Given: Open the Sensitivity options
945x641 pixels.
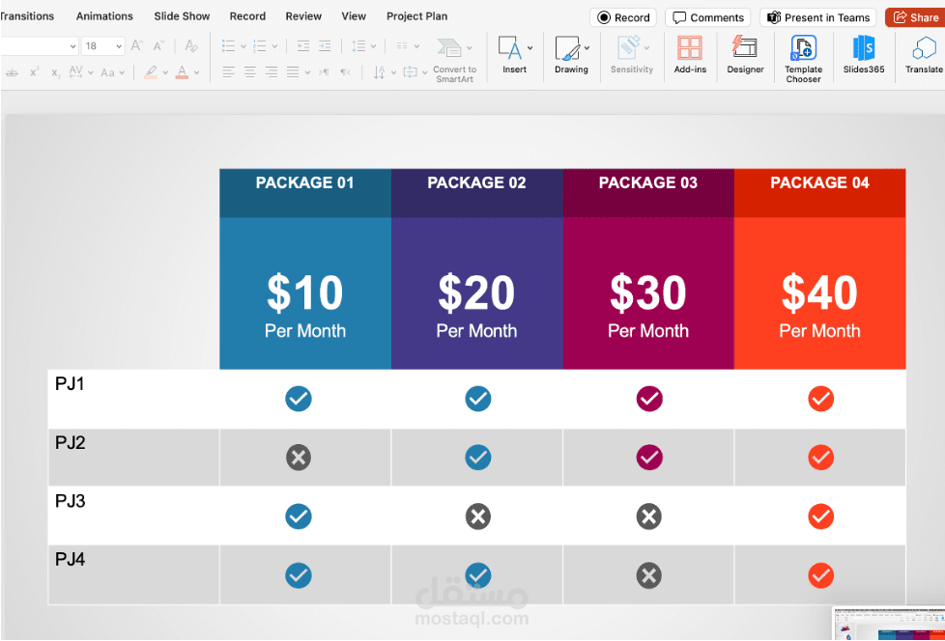Looking at the screenshot, I should 631,55.
